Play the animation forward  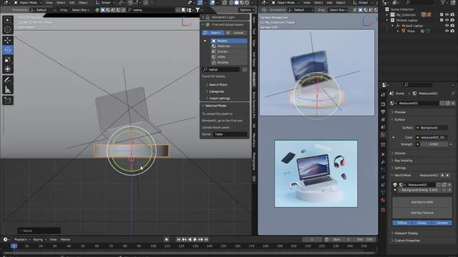click(195, 240)
